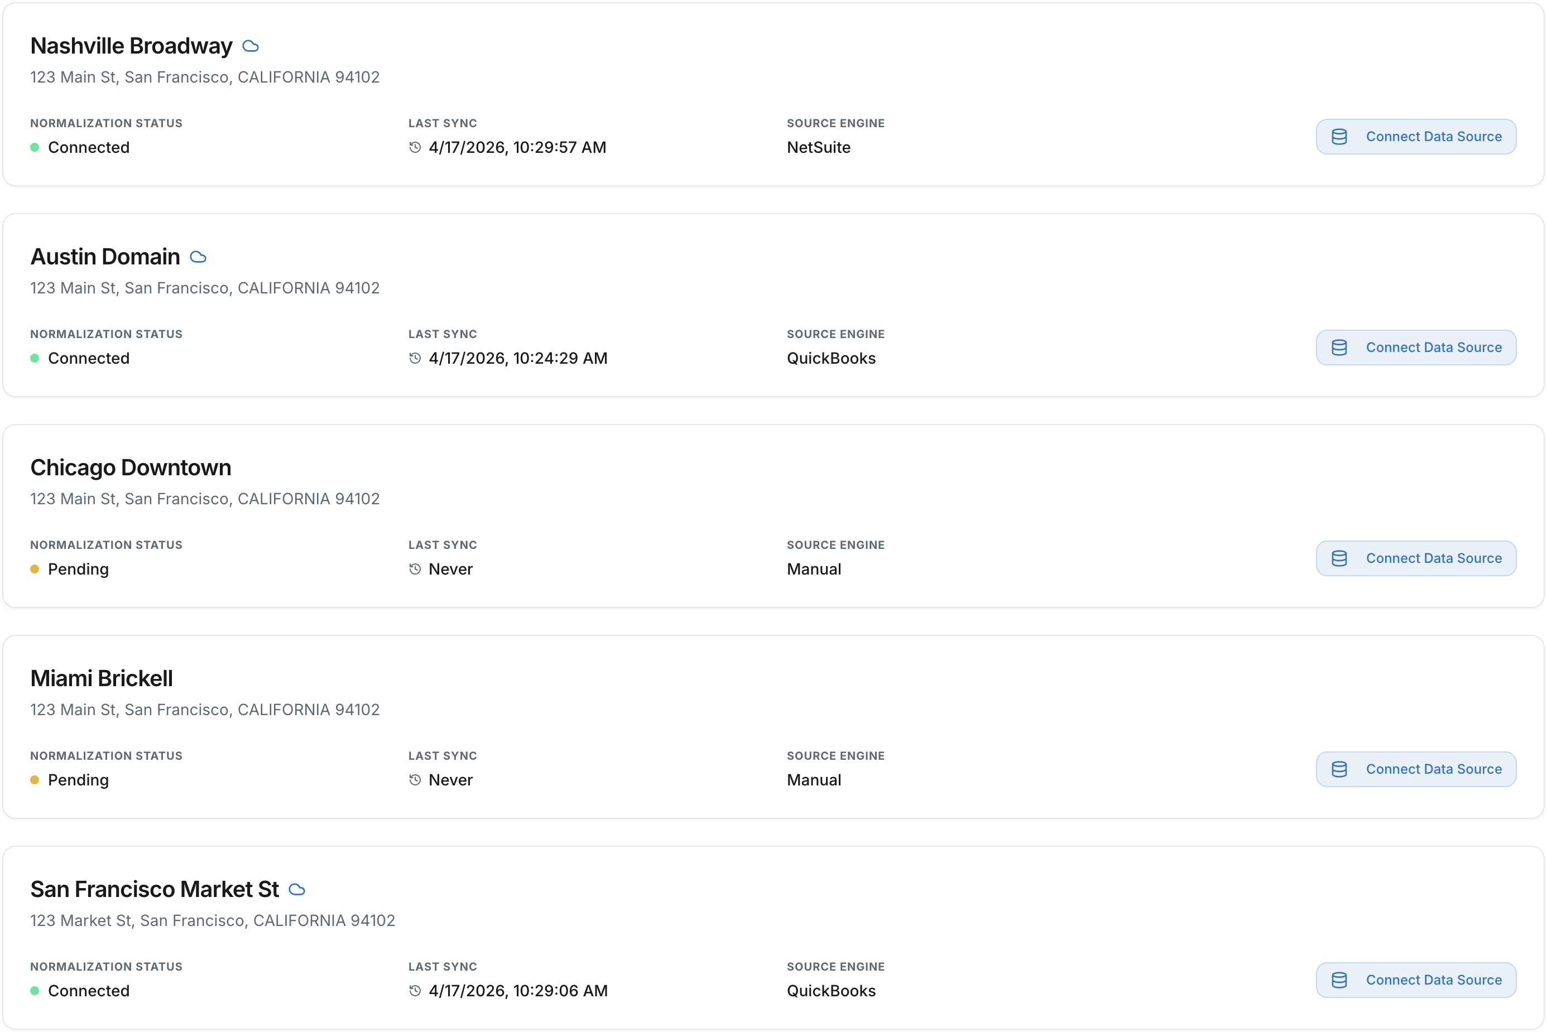Image resolution: width=1547 pixels, height=1032 pixels.
Task: Click the clock icon beside Miami Brickell's Never
Action: pos(415,780)
